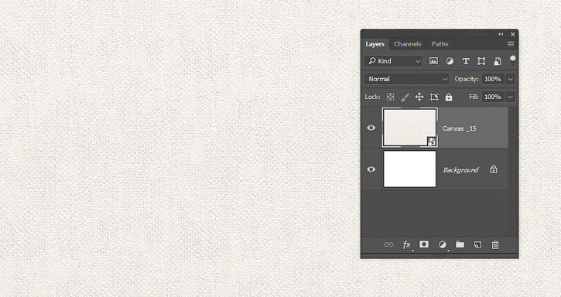The height and width of the screenshot is (297, 561).
Task: Filter for type layers icon
Action: coord(466,61)
